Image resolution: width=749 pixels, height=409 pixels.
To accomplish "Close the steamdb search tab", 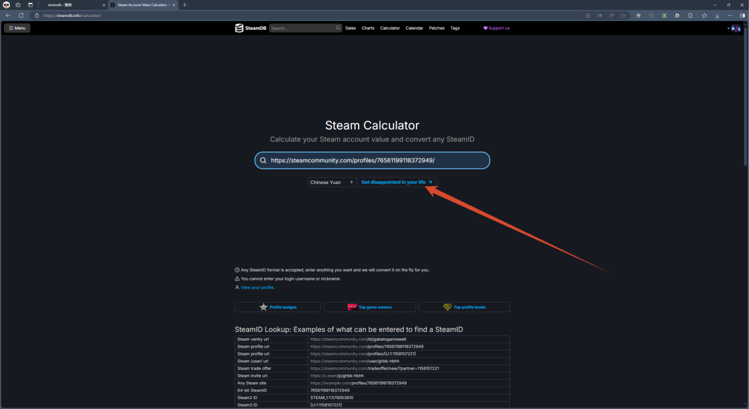I will pyautogui.click(x=104, y=5).
